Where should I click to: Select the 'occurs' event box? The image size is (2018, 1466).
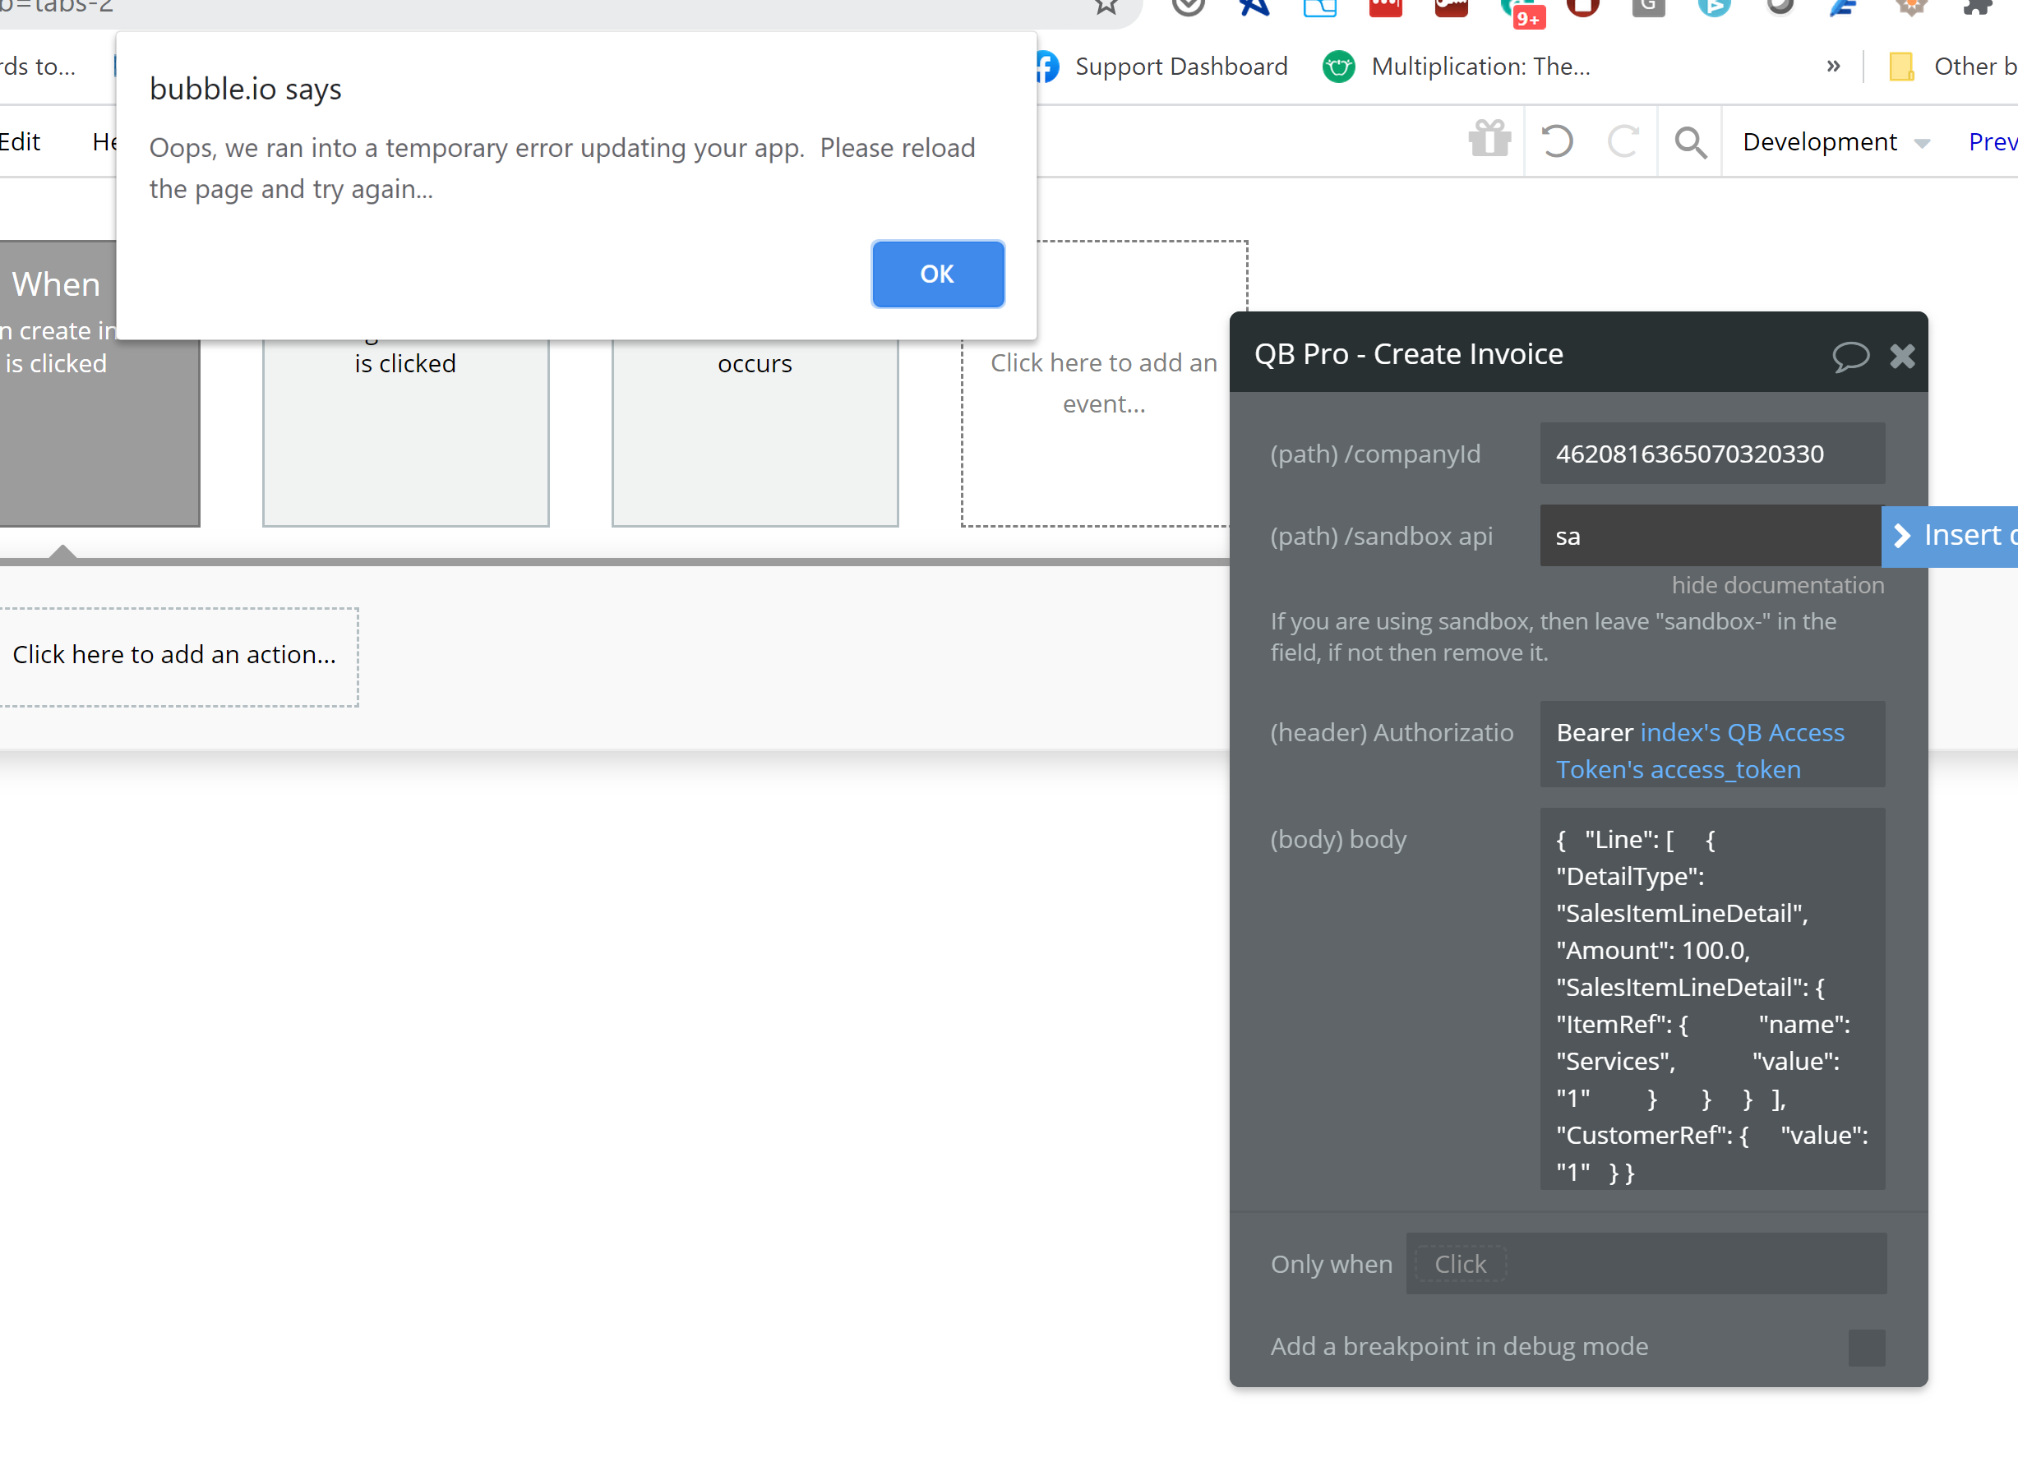point(755,433)
